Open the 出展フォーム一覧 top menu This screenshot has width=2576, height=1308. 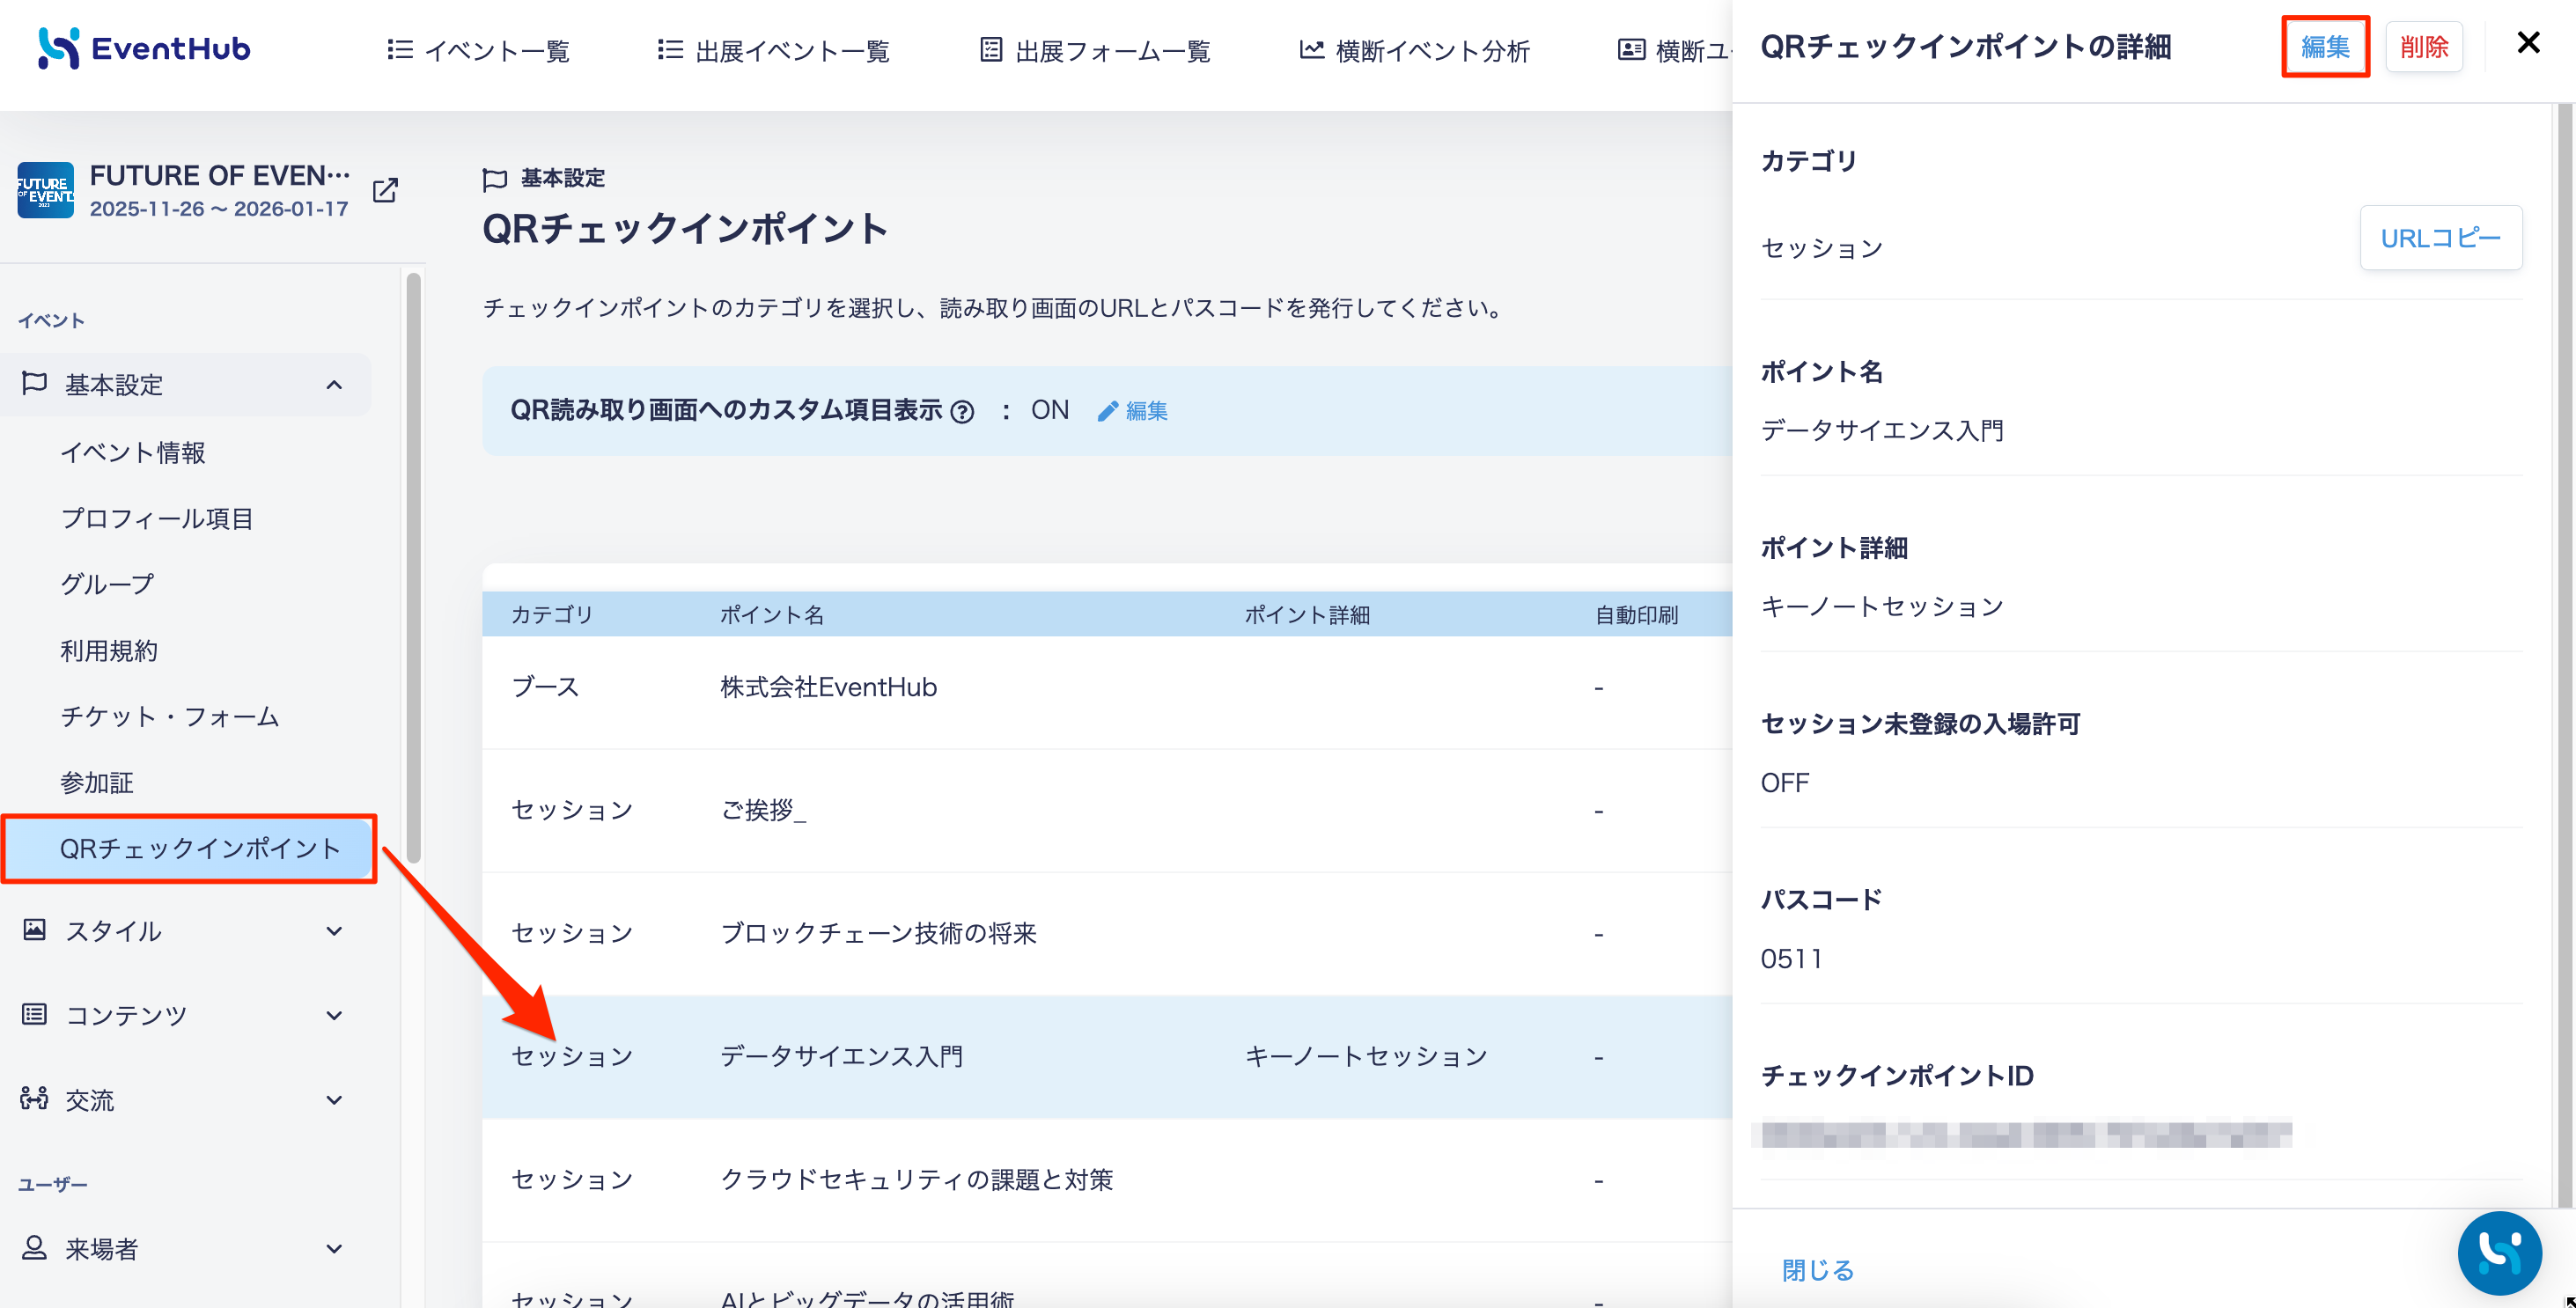click(x=1095, y=50)
